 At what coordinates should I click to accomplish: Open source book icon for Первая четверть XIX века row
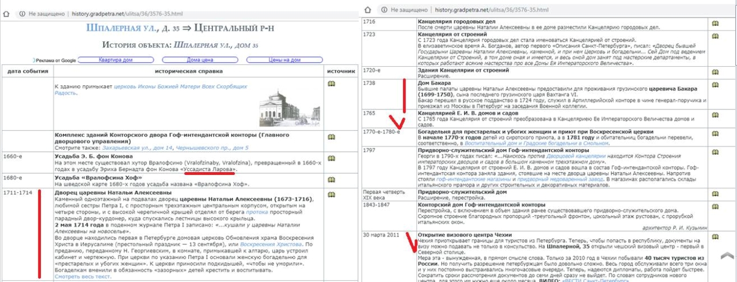[715, 192]
